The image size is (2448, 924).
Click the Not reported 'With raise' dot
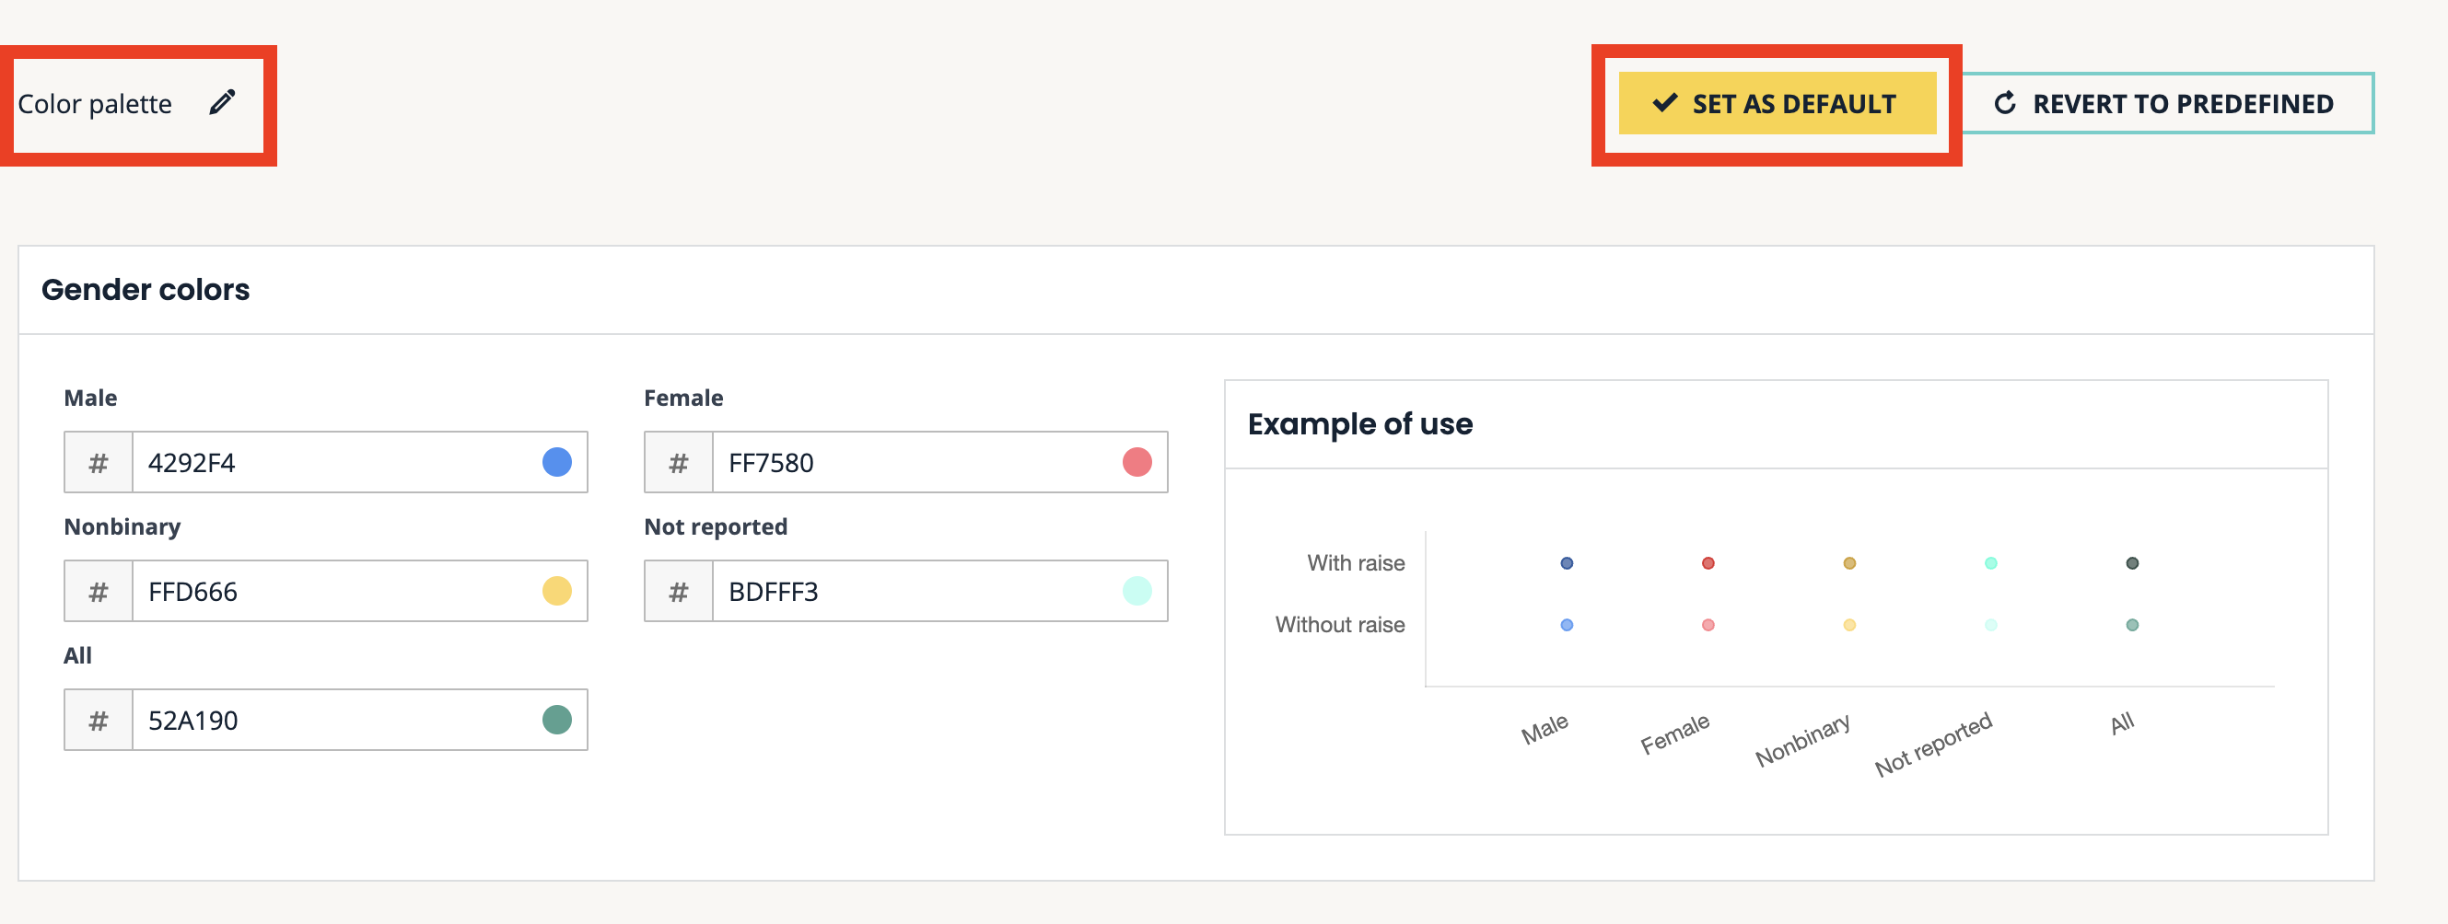[1991, 563]
